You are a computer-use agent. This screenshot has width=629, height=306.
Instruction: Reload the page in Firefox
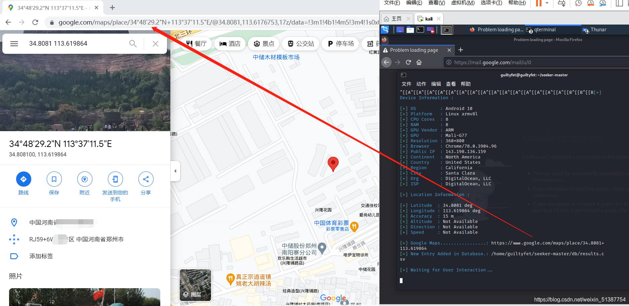409,62
